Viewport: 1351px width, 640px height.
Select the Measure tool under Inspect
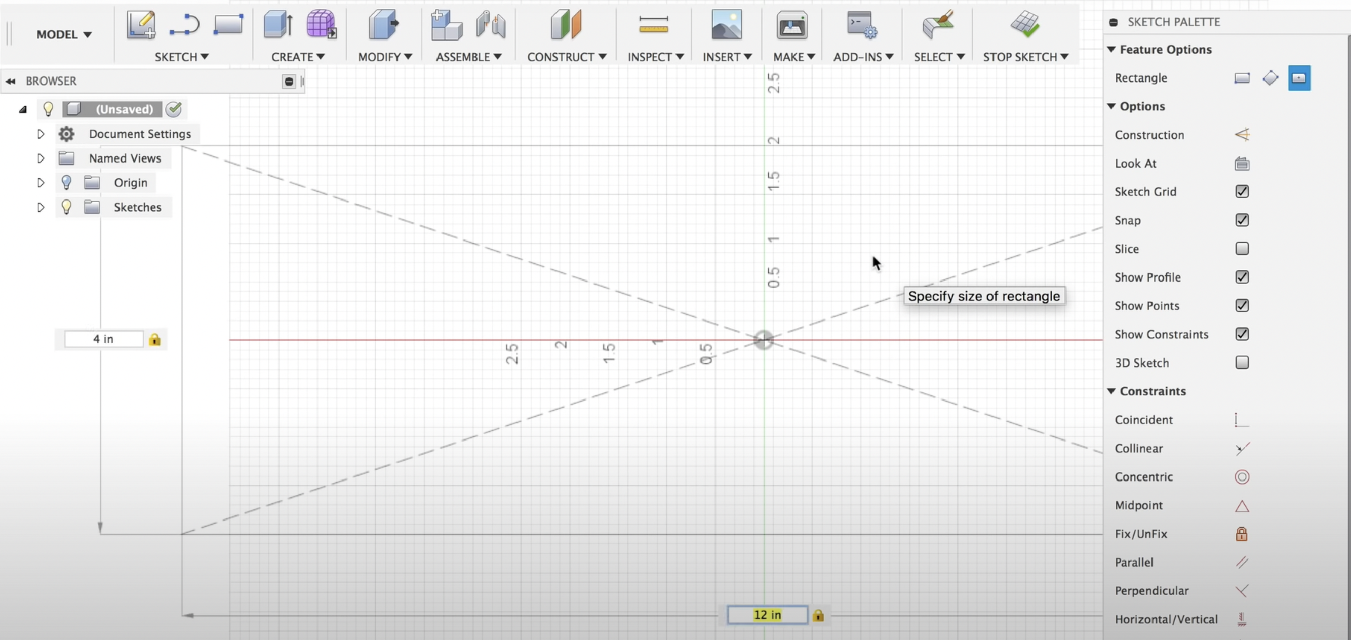[x=654, y=24]
